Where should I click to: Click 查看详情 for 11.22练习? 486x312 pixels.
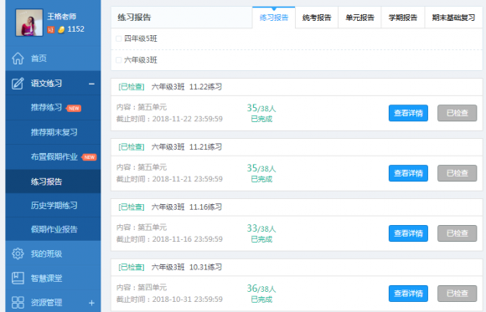point(408,113)
